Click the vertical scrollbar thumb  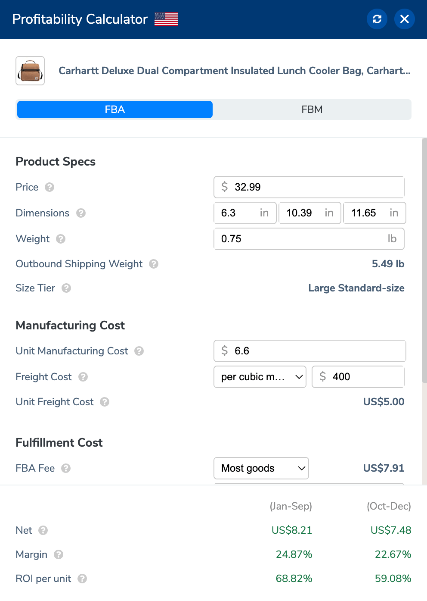click(424, 260)
